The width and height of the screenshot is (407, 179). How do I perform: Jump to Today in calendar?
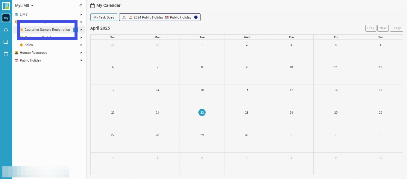tap(397, 28)
